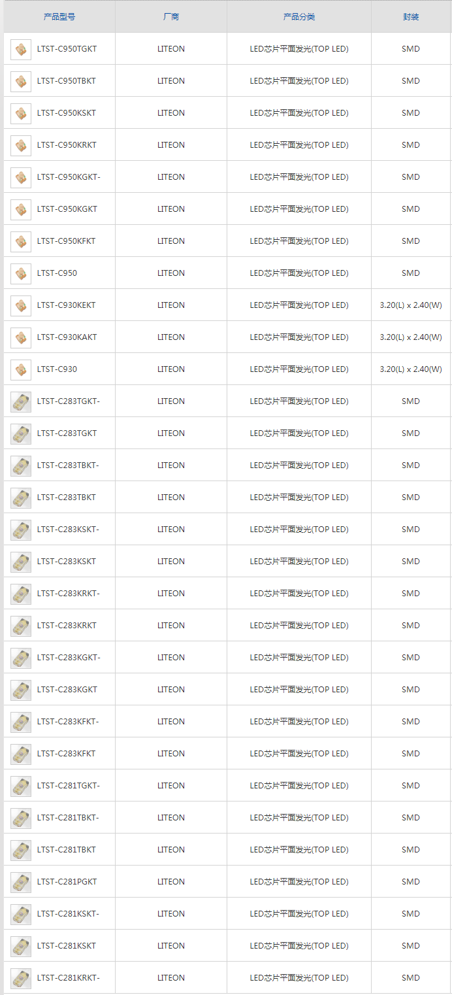This screenshot has width=452, height=995.
Task: Click the LTST-C930 product thumbnail image
Action: [20, 369]
